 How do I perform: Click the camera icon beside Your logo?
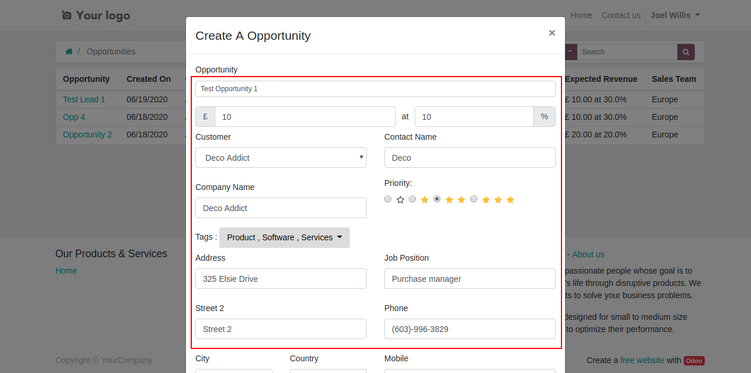pyautogui.click(x=67, y=15)
